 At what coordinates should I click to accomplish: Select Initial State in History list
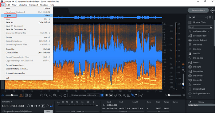coord(201,105)
